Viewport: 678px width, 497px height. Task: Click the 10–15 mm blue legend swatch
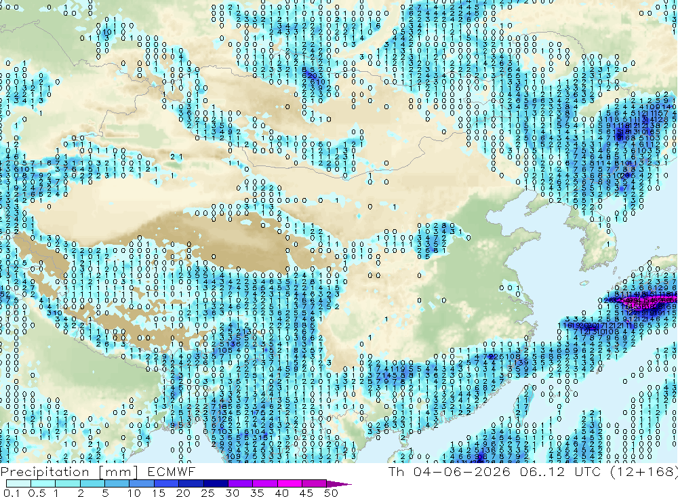[142, 483]
